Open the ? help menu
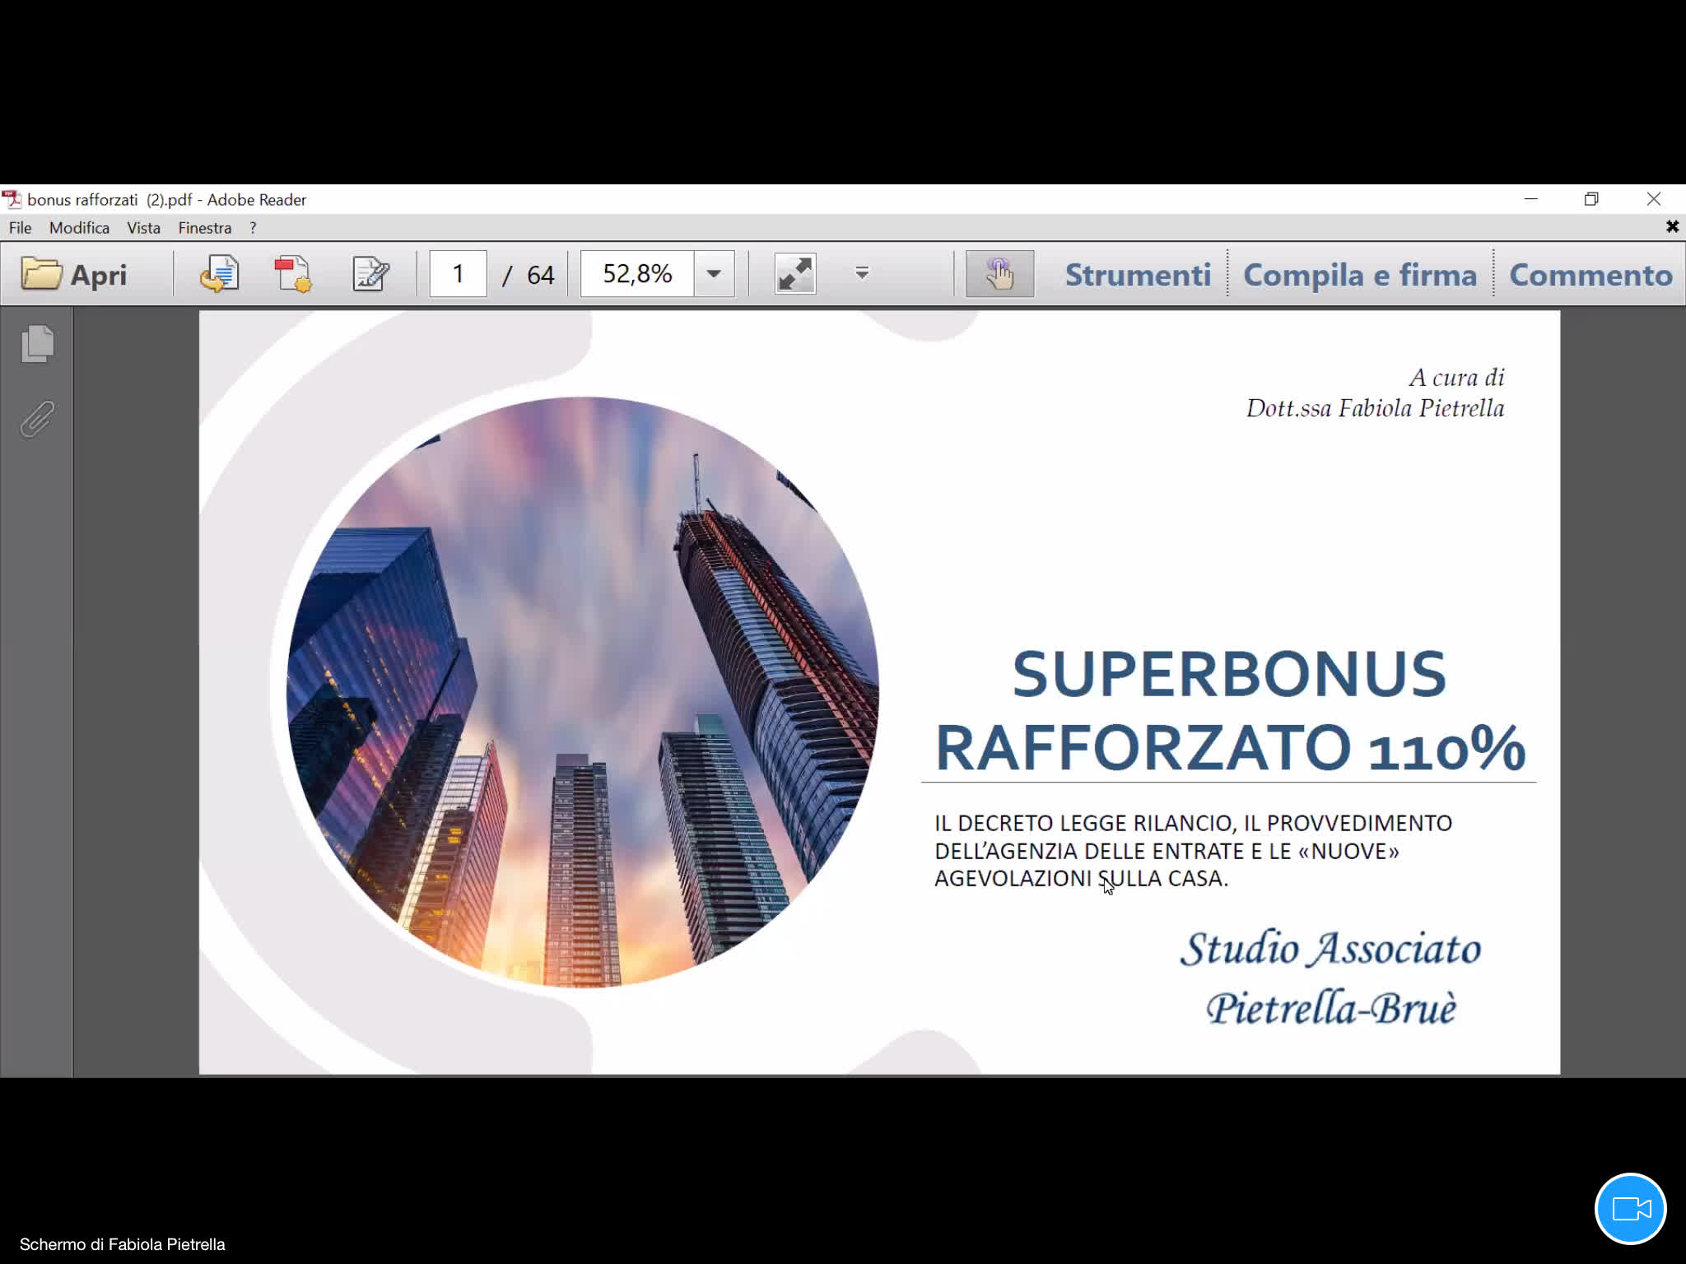1686x1264 pixels. [253, 228]
